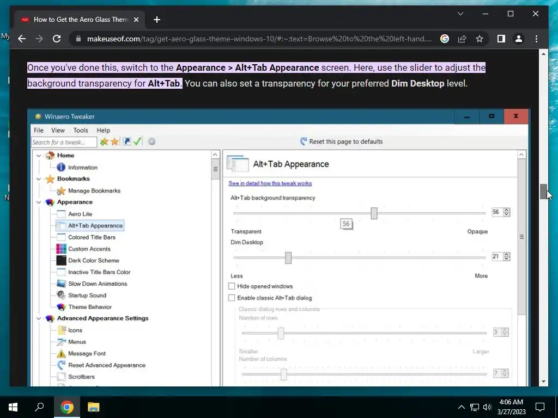Select Startup Sound item
This screenshot has width=558, height=418.
click(87, 296)
